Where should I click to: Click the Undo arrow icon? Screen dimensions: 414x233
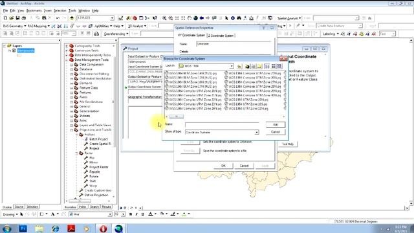pyautogui.click(x=58, y=18)
